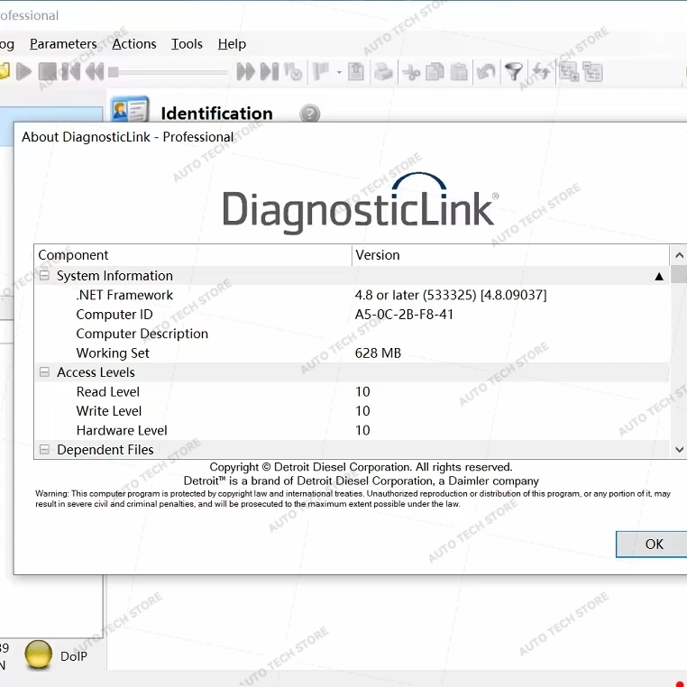Click the Copy toolbar icon
This screenshot has height=687, width=687.
click(435, 72)
